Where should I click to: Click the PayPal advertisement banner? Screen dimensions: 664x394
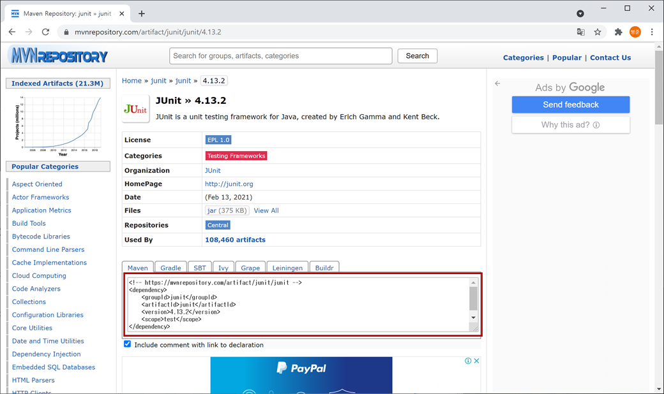301,375
